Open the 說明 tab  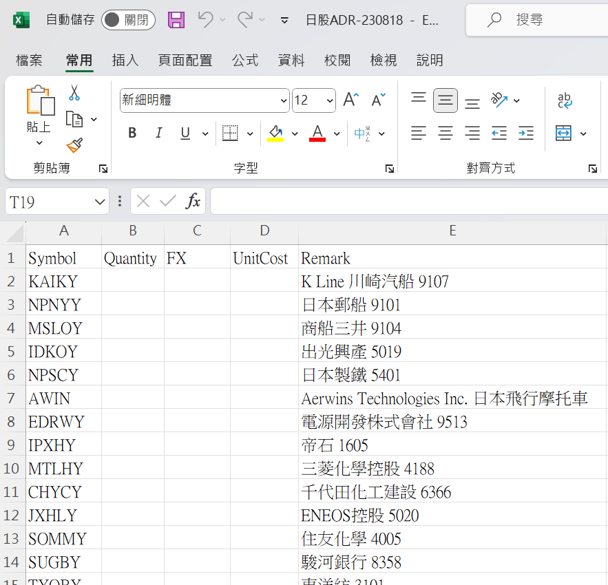[430, 61]
